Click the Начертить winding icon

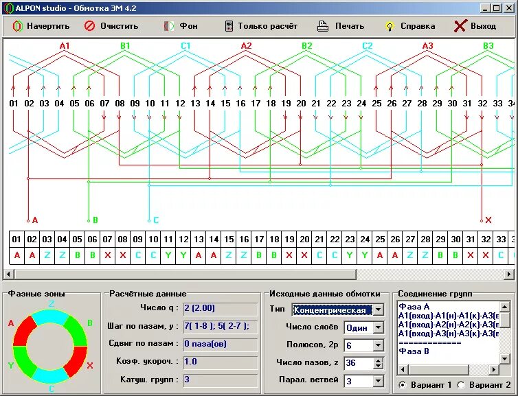point(17,26)
